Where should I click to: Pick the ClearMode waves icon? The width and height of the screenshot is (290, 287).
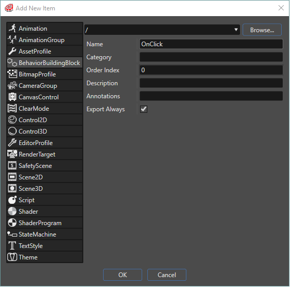point(12,109)
